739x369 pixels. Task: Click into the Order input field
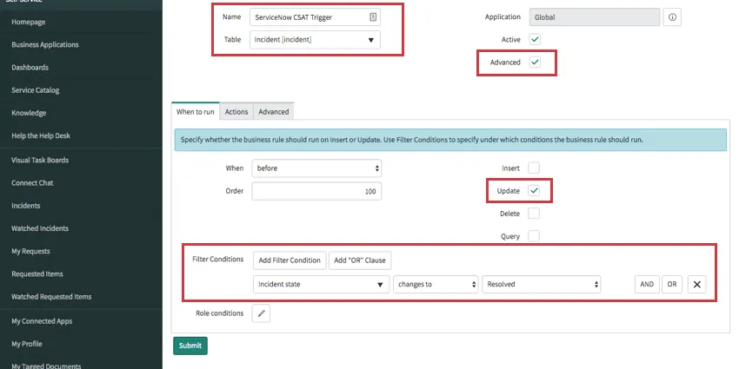tap(316, 191)
